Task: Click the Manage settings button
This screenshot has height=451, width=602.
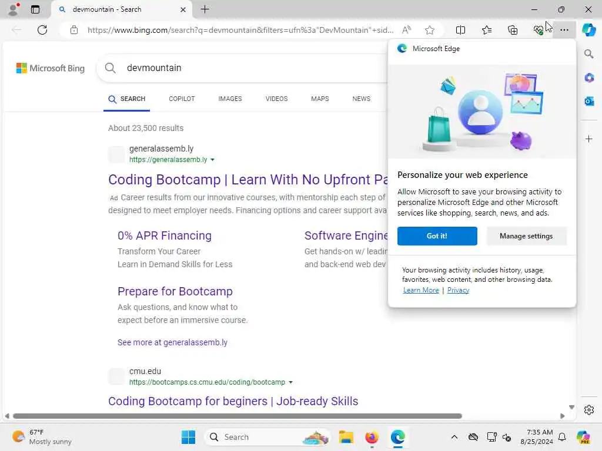Action: pyautogui.click(x=526, y=236)
